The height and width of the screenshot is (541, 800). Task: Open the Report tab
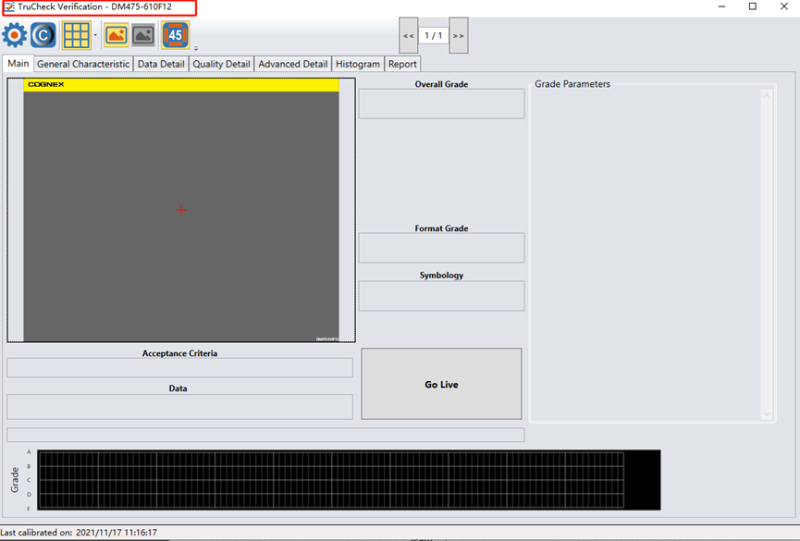click(402, 64)
